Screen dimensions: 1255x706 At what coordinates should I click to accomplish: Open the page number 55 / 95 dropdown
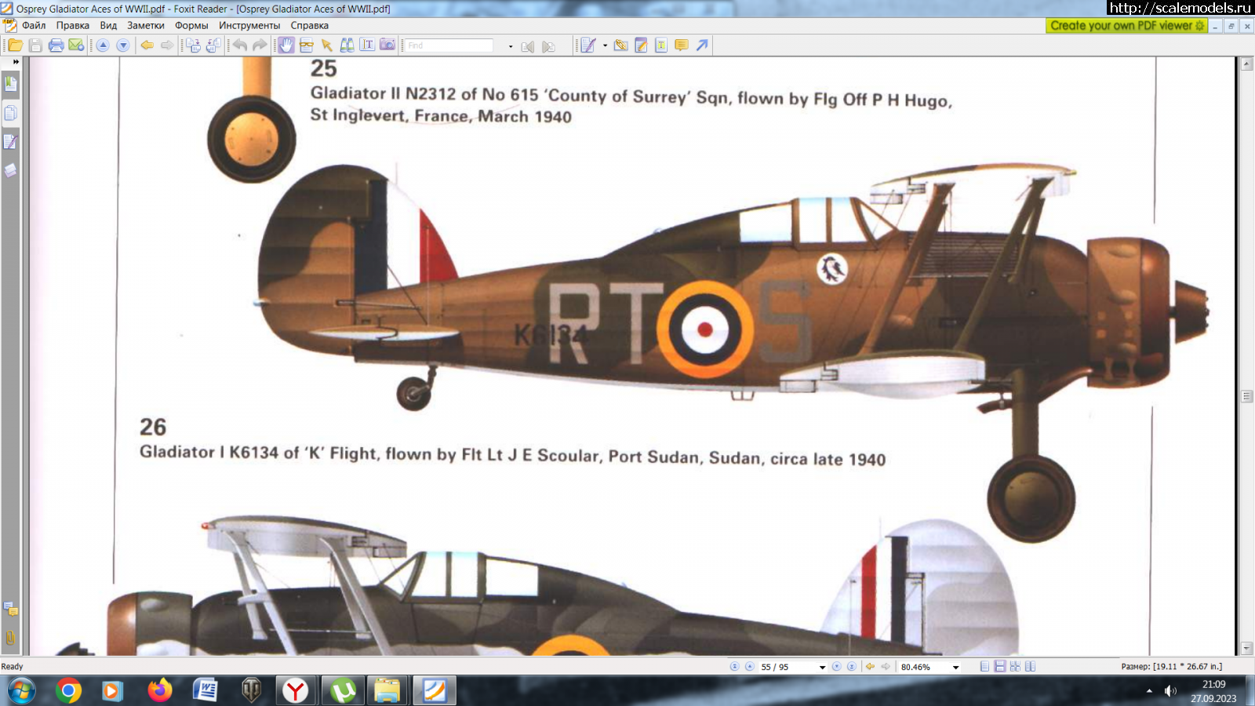[x=822, y=668]
